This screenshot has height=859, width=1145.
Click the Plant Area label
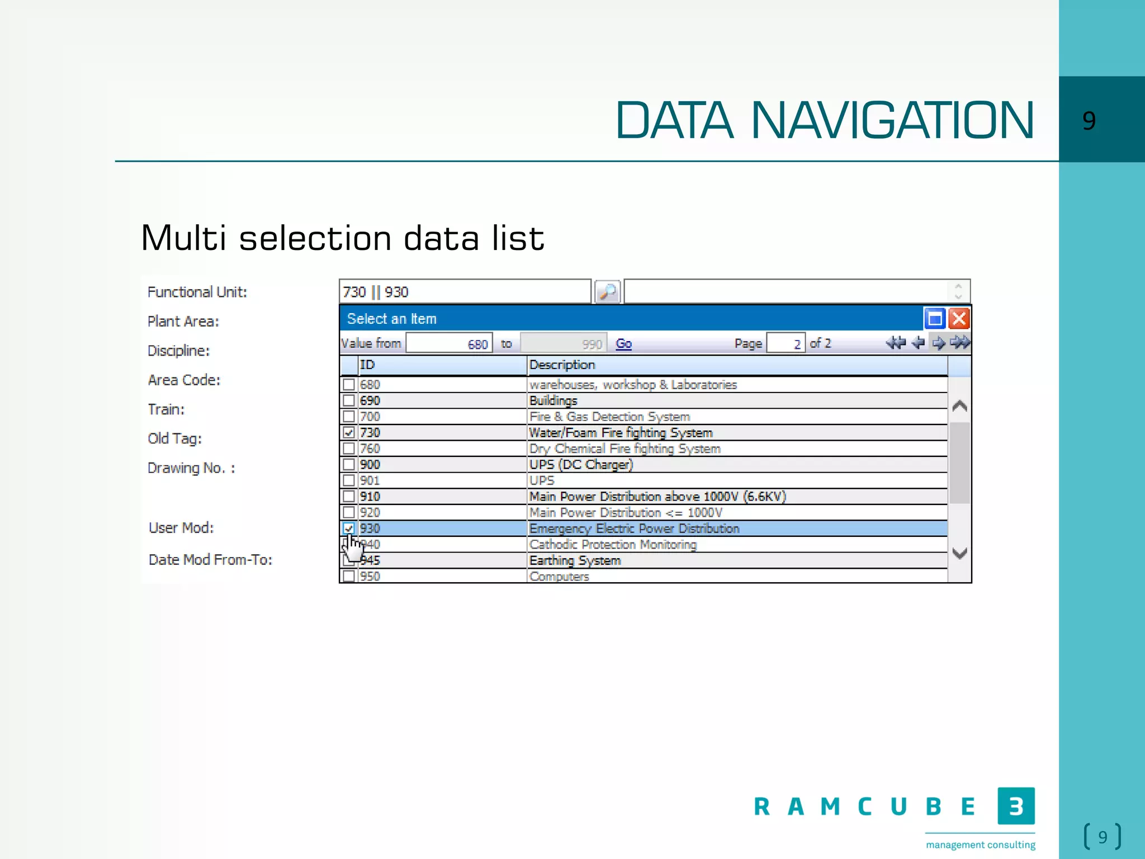pyautogui.click(x=183, y=322)
